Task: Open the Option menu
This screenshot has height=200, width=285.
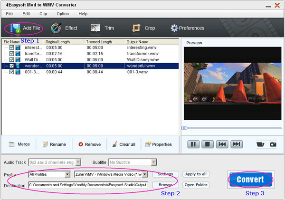Action: click(x=63, y=14)
